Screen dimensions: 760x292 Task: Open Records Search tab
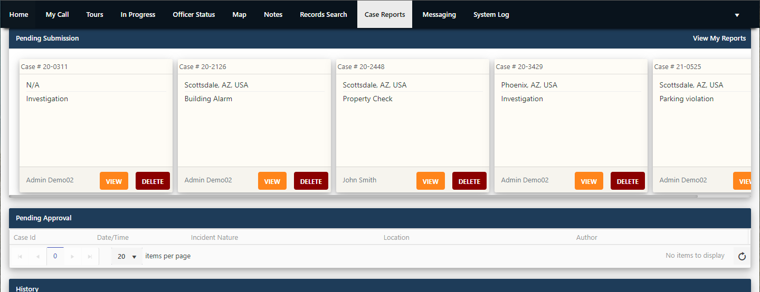324,14
